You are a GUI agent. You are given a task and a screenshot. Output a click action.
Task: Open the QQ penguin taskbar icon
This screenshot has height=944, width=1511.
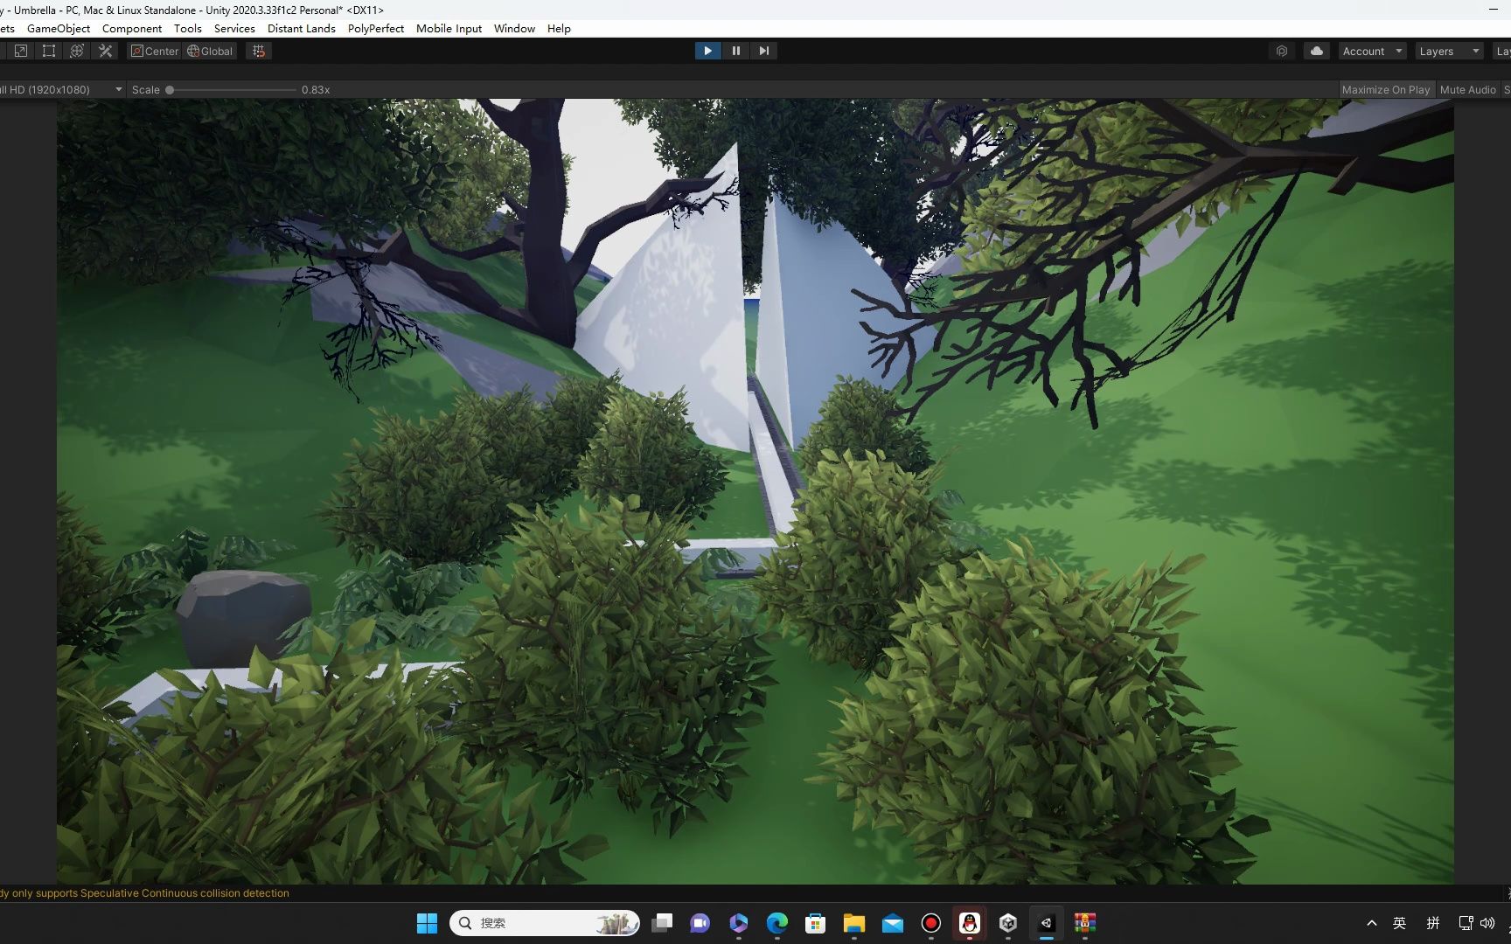[969, 923]
